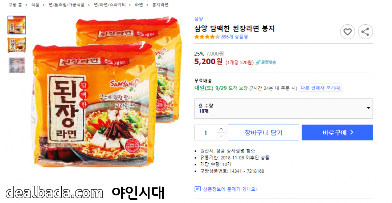Click the share icon button
This screenshot has height=203, width=392.
click(365, 32)
